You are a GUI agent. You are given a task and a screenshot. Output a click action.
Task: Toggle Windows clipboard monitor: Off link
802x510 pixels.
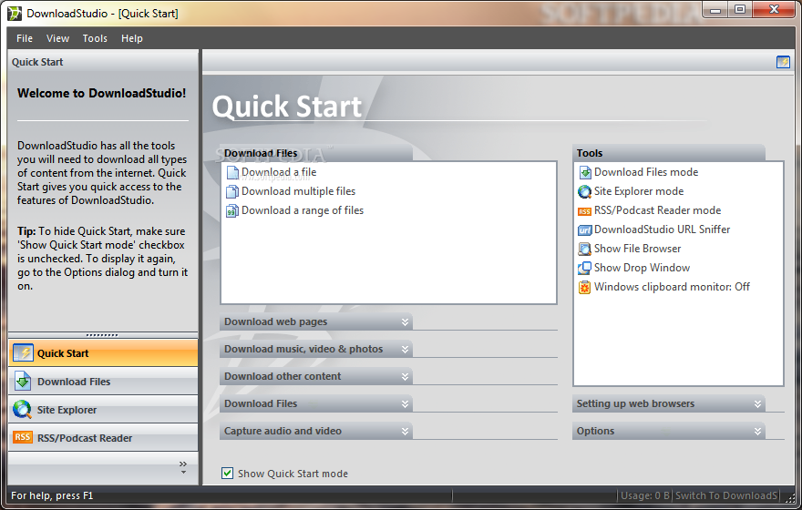tap(672, 287)
